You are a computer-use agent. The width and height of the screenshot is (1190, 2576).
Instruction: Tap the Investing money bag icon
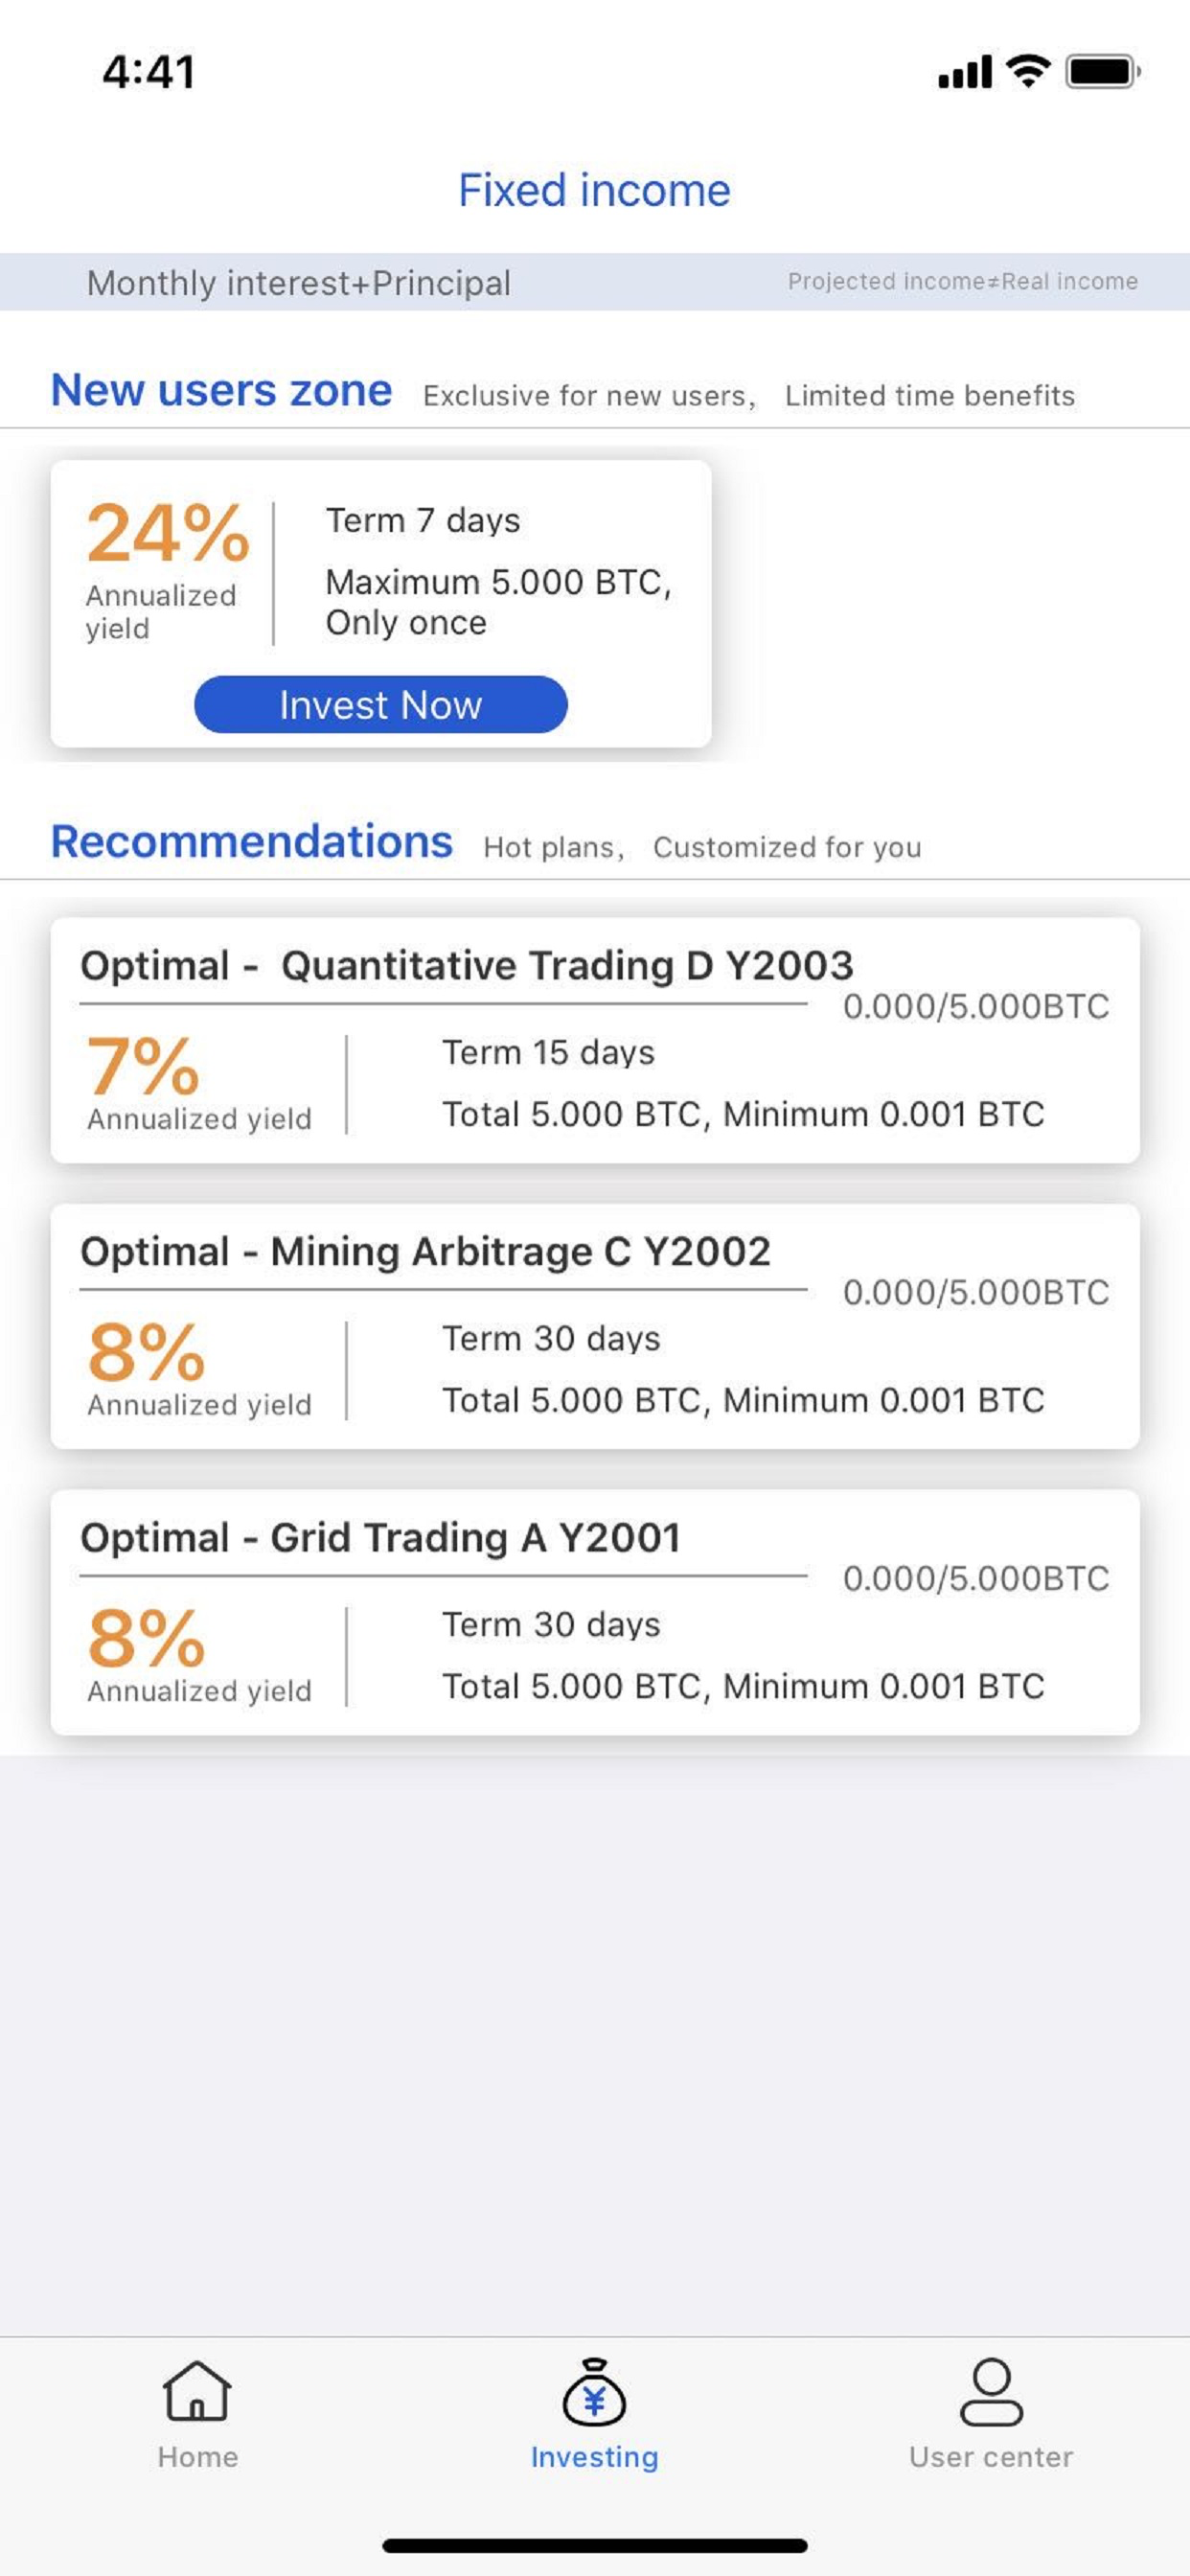[x=594, y=2392]
